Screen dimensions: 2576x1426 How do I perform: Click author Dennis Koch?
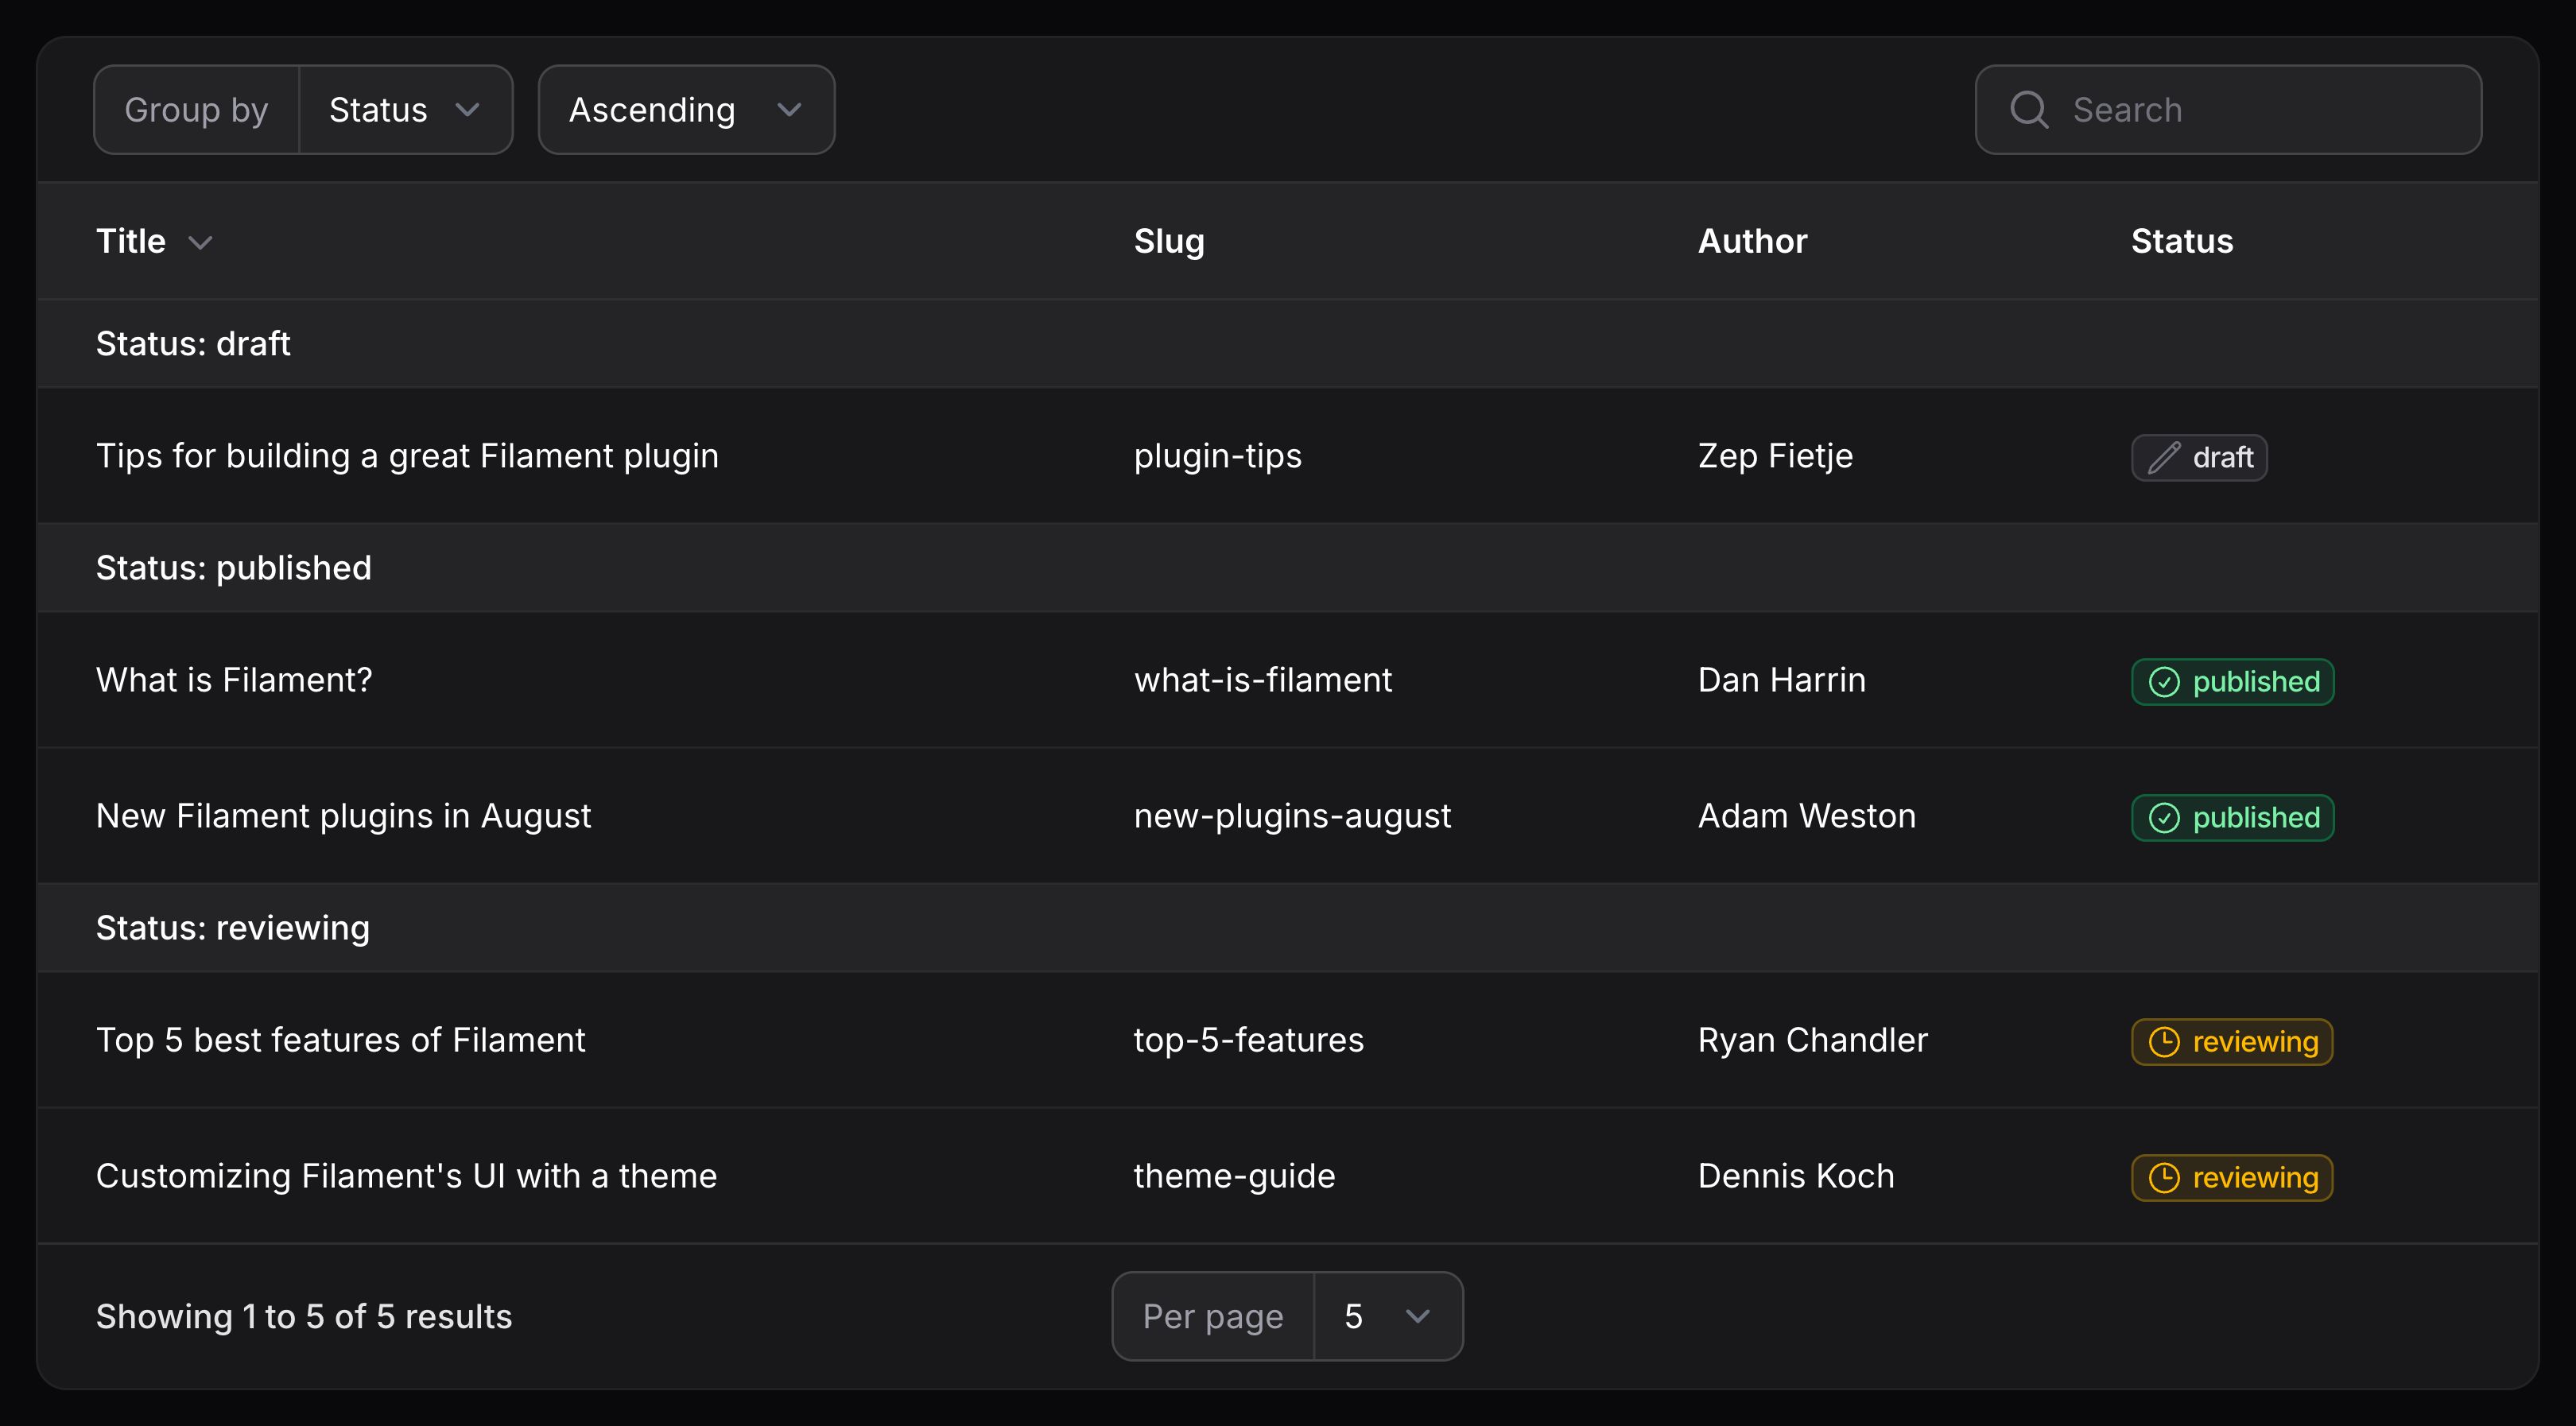(1796, 1176)
